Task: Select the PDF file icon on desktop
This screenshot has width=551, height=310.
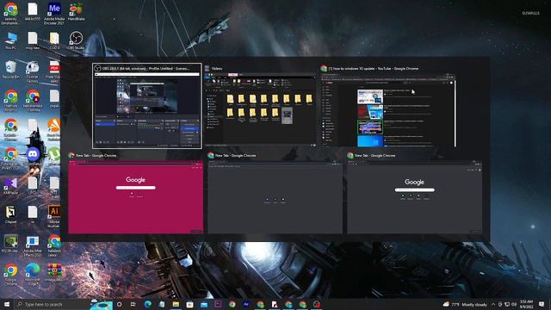Action: click(54, 71)
